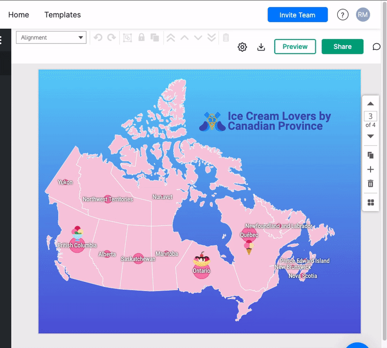The width and height of the screenshot is (387, 348).
Task: Click the page number input field
Action: [371, 116]
